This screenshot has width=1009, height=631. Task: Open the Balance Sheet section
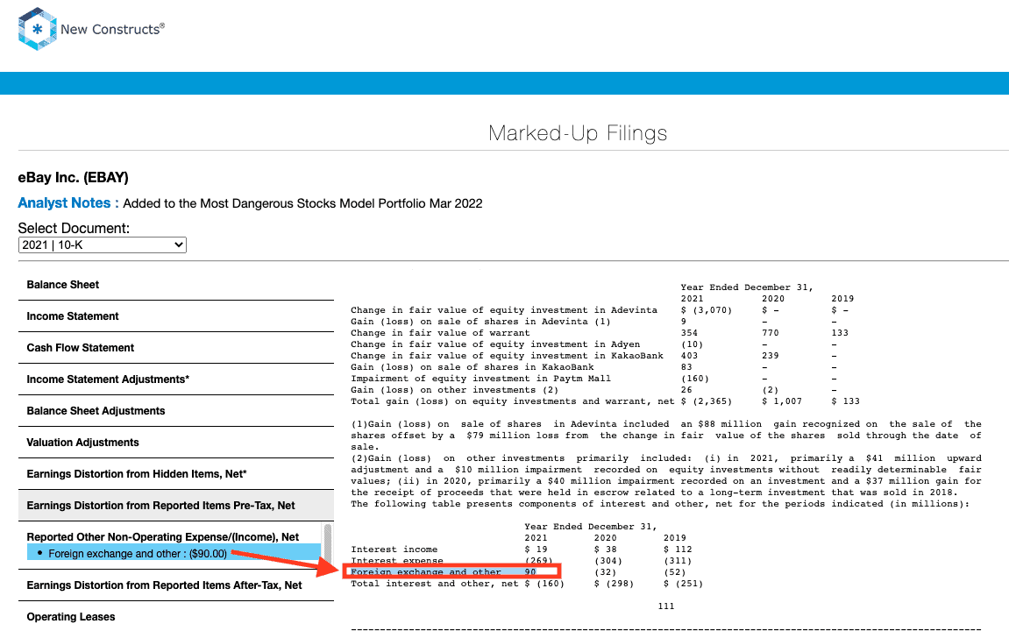(x=175, y=284)
